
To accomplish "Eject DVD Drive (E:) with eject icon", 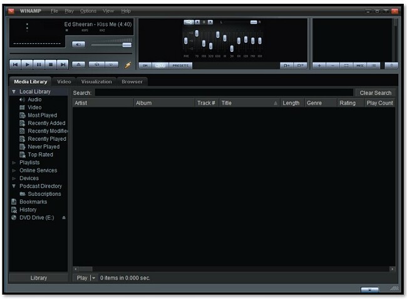I will (64, 218).
